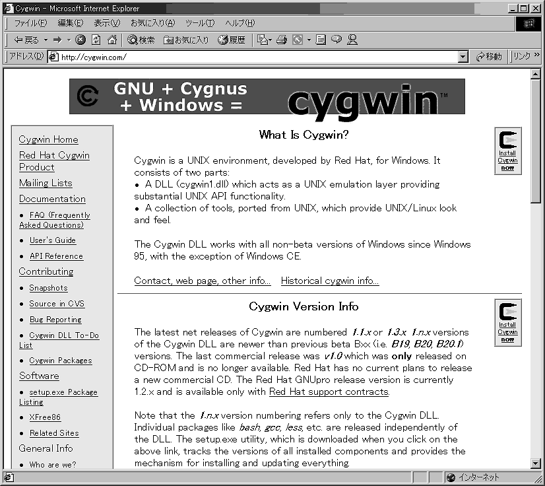Screen dimensions: 545x486
Task: Click into the address bar URL field
Action: tap(258, 57)
